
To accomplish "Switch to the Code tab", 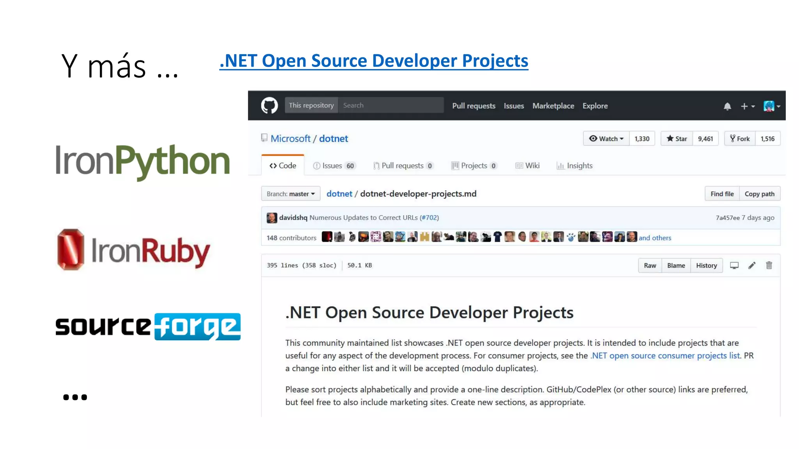I will 283,166.
